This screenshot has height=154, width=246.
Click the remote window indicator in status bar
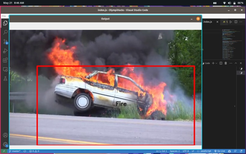coord(4,151)
